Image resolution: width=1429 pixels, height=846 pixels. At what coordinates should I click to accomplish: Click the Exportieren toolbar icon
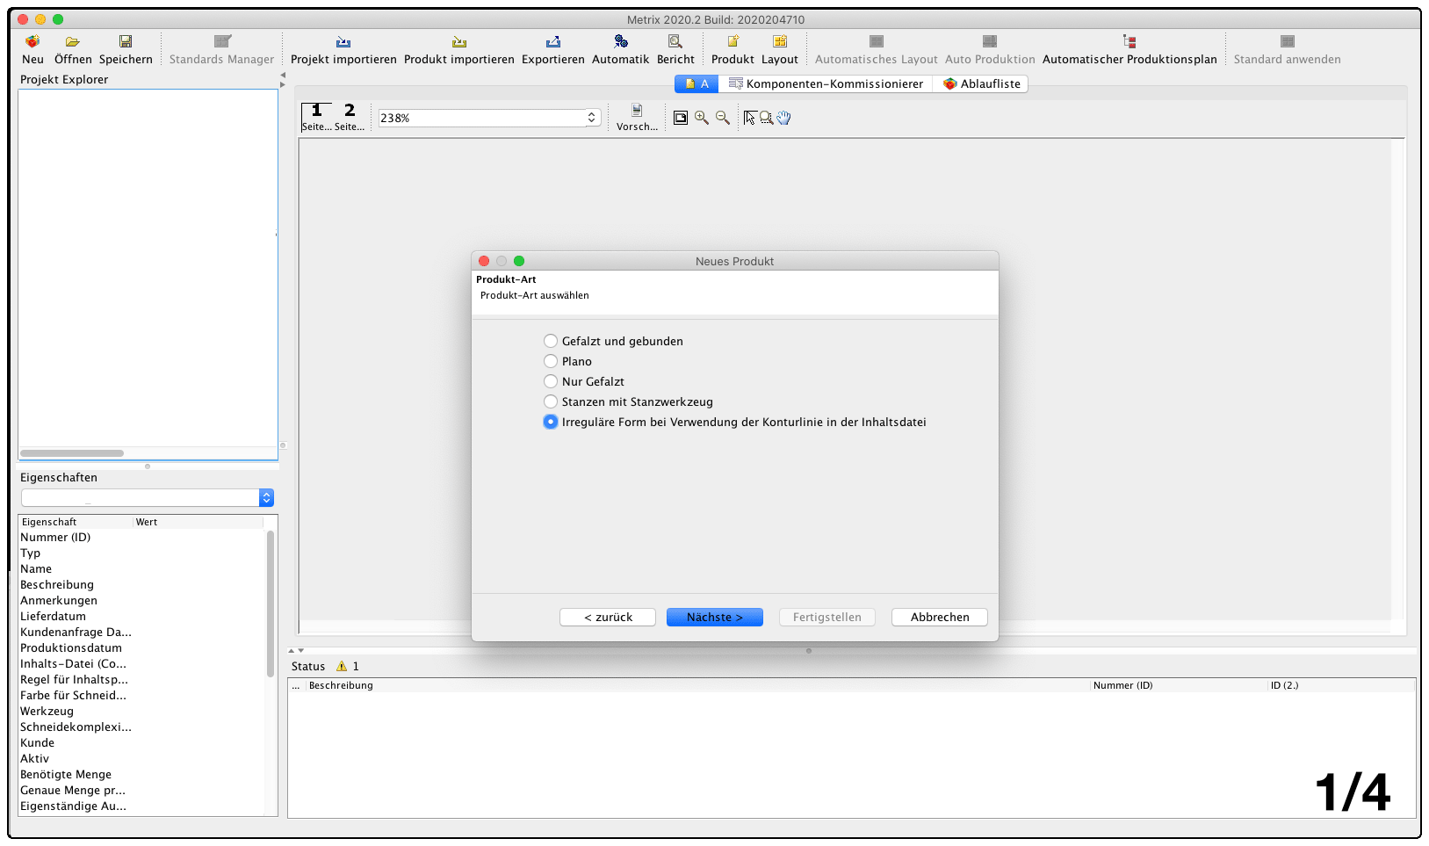point(552,48)
